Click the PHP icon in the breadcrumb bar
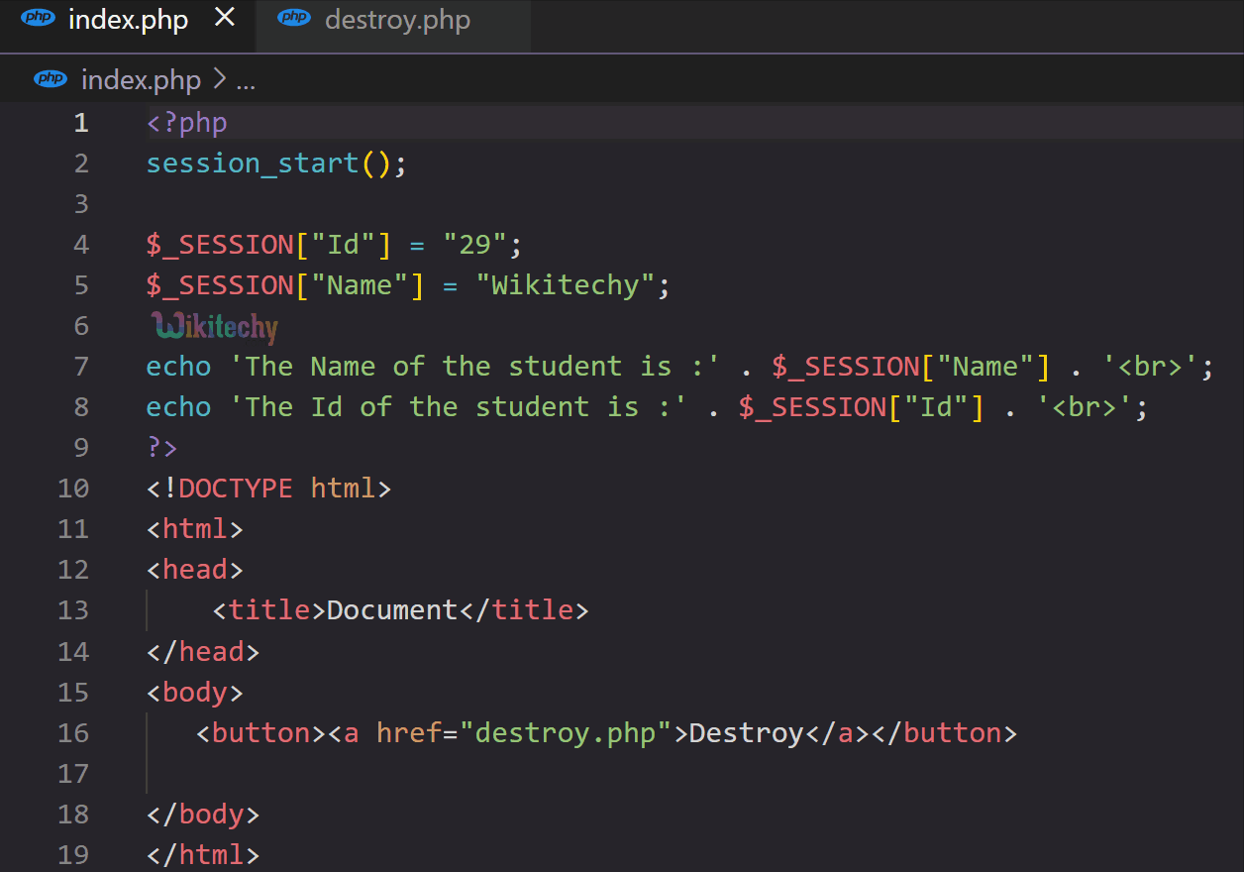This screenshot has height=872, width=1244. click(51, 78)
